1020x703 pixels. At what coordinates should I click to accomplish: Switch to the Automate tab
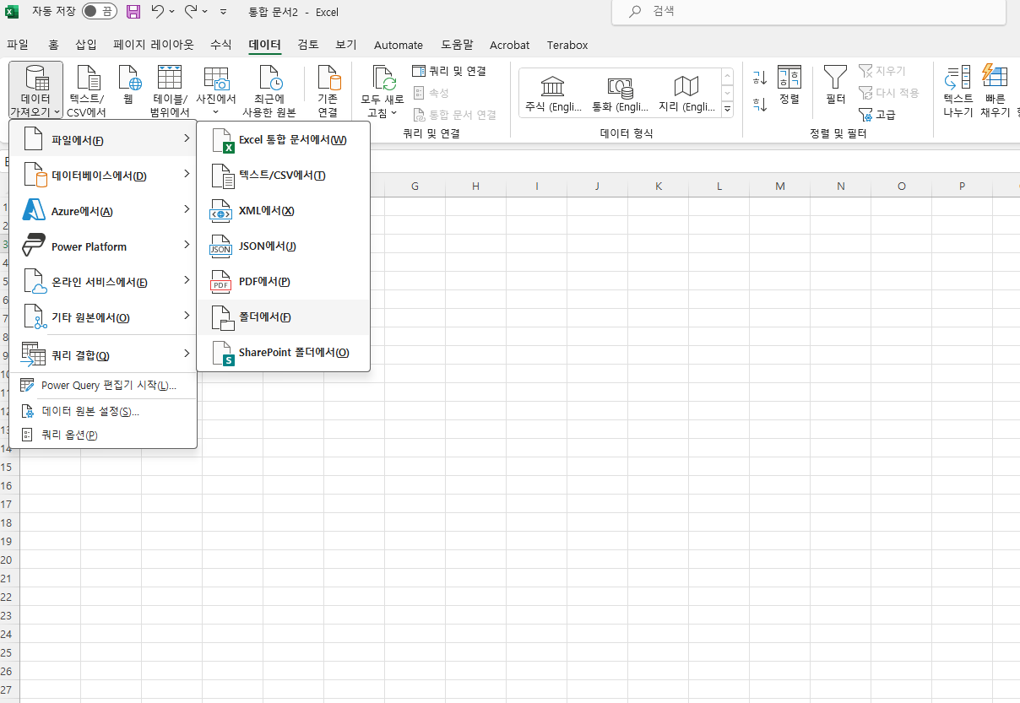pyautogui.click(x=399, y=45)
